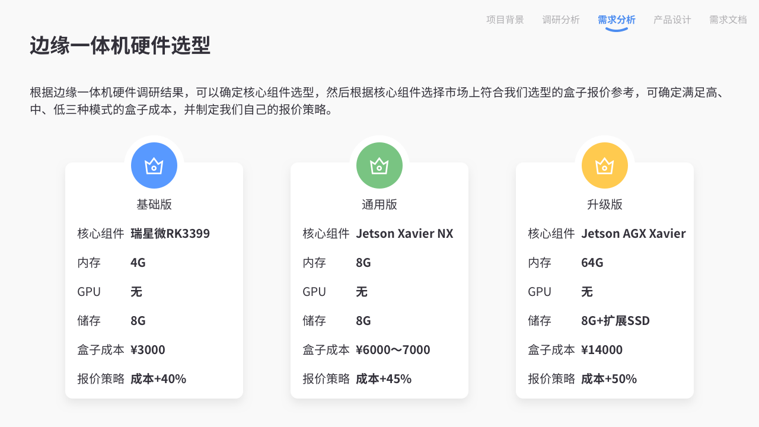Click GPU value 无 in 基础版 card

(136, 292)
